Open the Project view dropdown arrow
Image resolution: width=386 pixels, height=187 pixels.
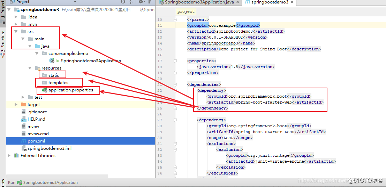pos(75,2)
